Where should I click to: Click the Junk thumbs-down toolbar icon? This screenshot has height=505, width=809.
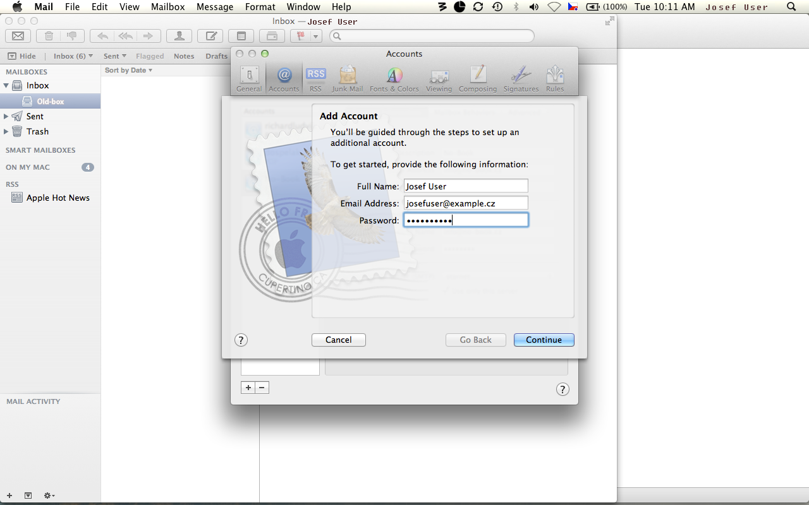coord(71,36)
